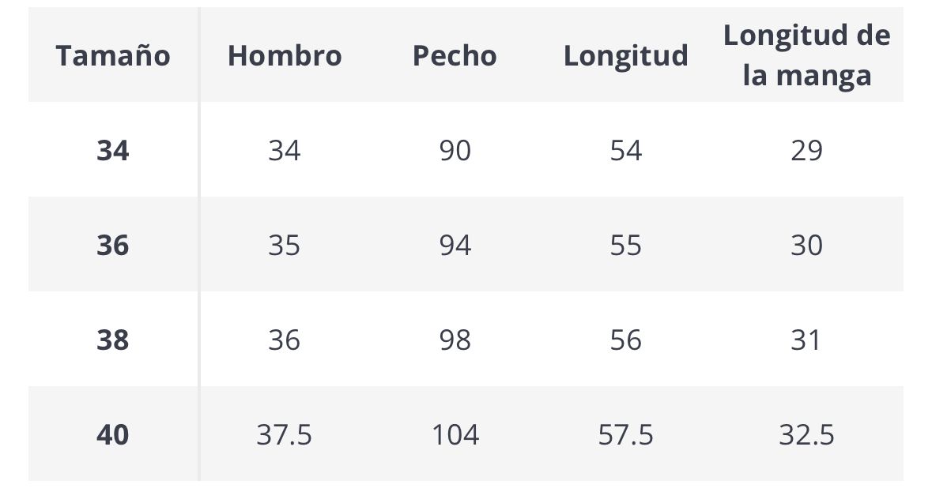This screenshot has height=488, width=932.
Task: Select sleeve length value 31
Action: point(806,340)
